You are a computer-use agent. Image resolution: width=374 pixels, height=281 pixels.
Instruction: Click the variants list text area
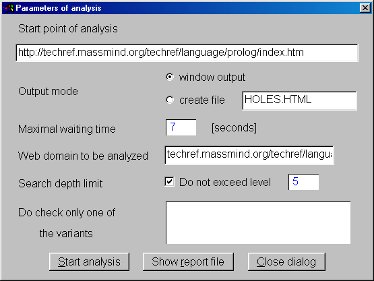[258, 223]
